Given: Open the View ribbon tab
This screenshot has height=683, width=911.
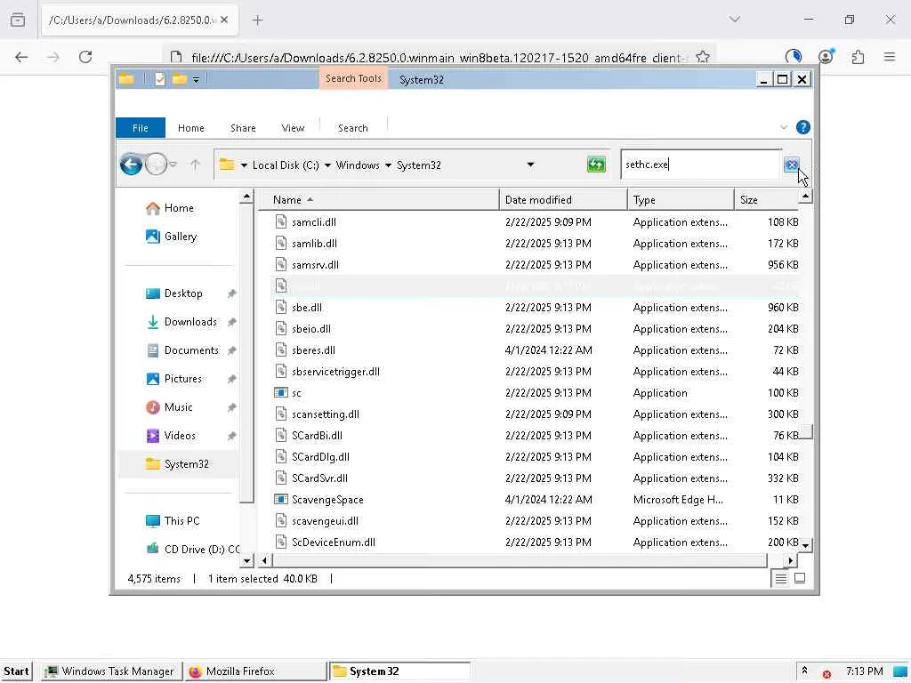Looking at the screenshot, I should click(293, 128).
